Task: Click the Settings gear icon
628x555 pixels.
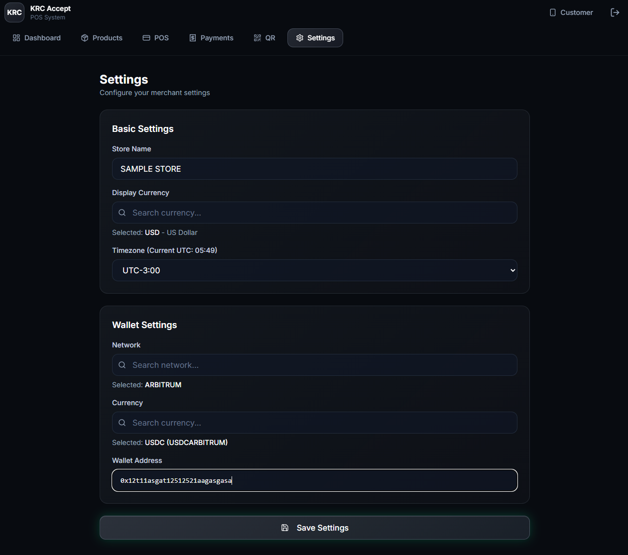Action: click(299, 37)
